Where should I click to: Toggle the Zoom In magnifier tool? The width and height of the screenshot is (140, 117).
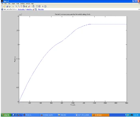[16, 6]
